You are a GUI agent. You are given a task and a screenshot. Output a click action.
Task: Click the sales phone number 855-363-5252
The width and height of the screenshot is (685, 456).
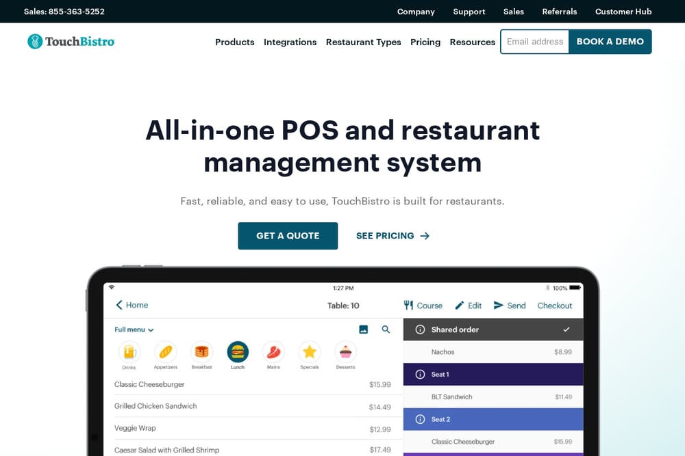(x=77, y=12)
